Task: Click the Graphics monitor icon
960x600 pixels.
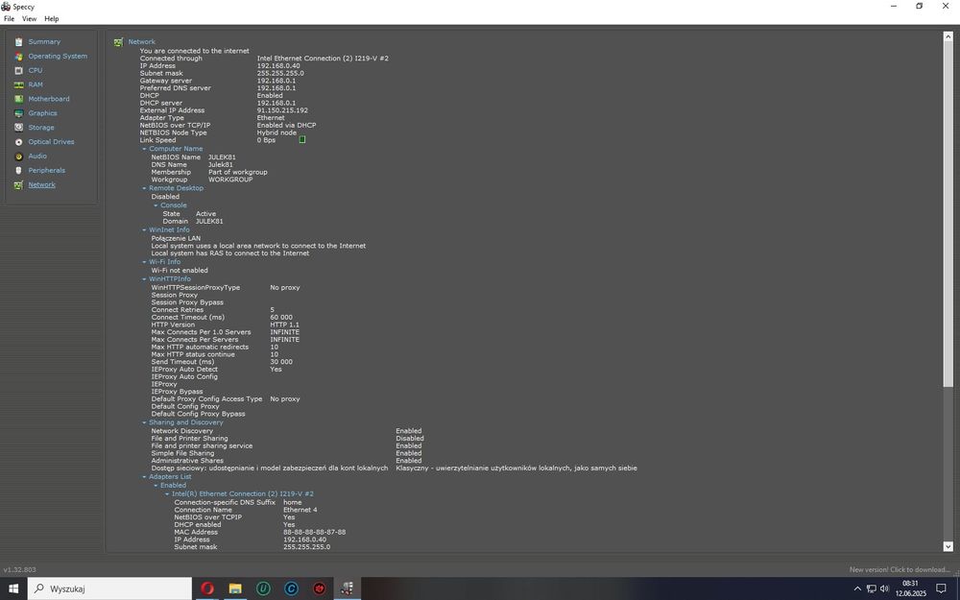Action: pos(18,113)
